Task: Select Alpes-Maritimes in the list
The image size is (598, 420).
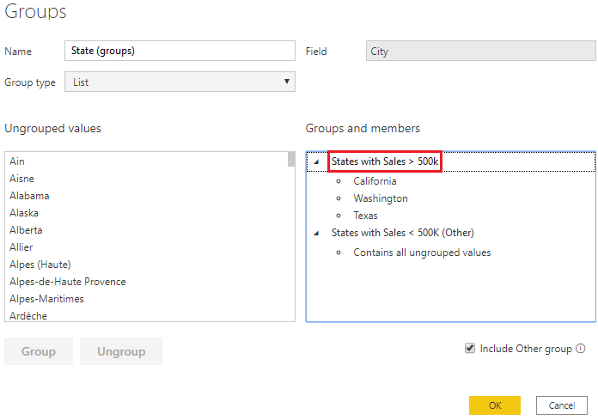Action: [x=46, y=299]
